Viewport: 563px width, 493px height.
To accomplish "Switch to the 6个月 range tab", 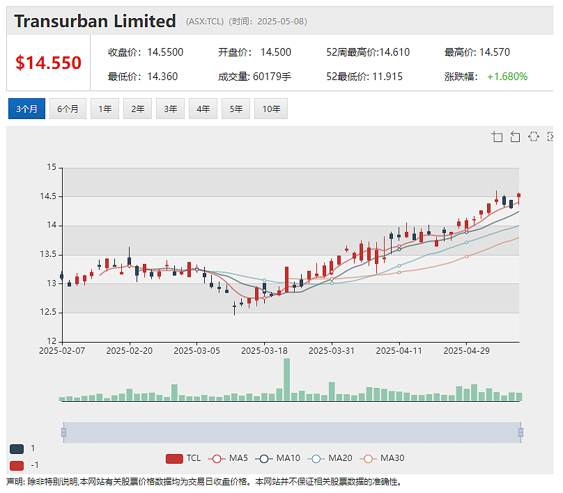I will click(x=68, y=109).
